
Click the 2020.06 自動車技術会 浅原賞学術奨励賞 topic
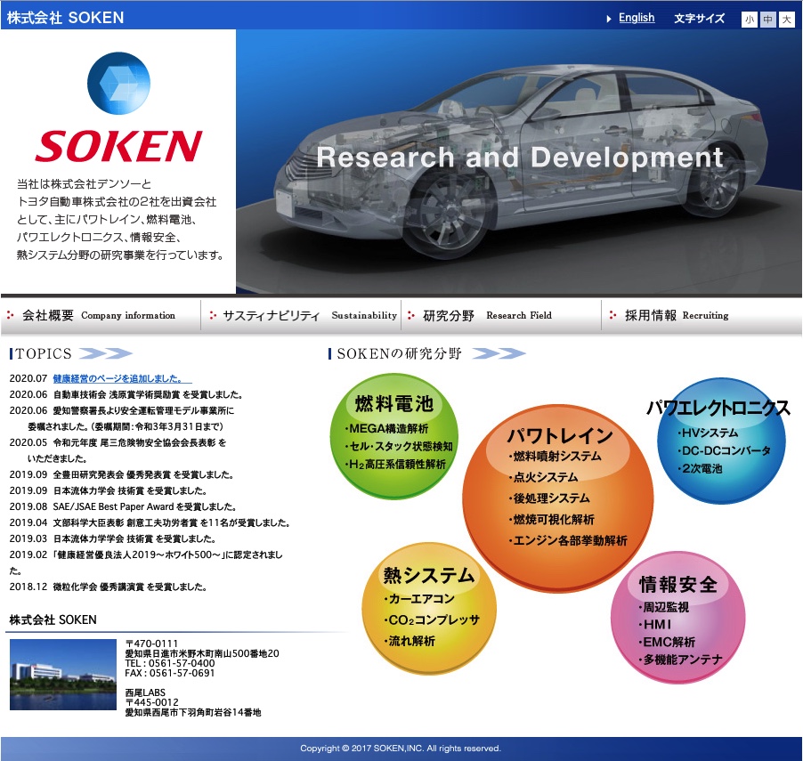(126, 395)
